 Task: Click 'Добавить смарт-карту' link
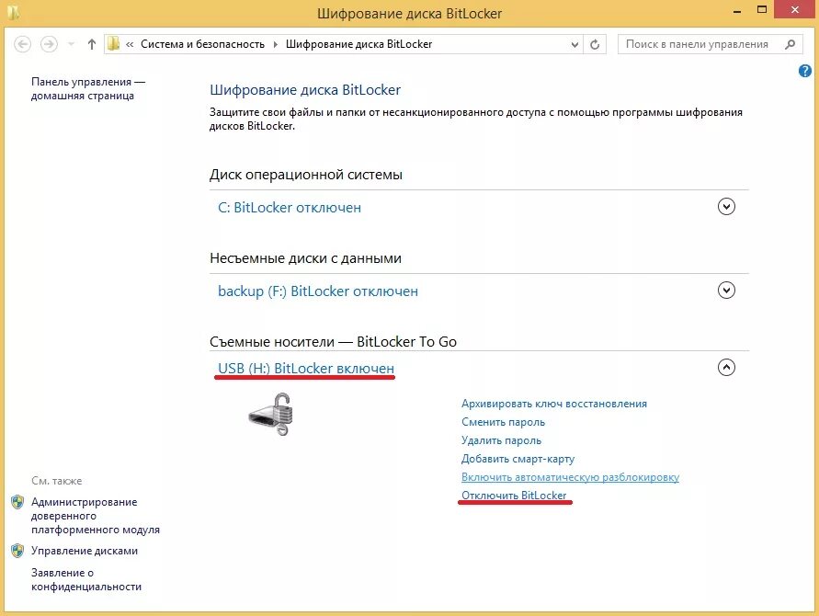point(518,459)
